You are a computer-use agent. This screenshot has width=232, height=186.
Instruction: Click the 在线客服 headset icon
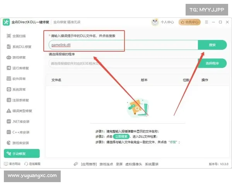pyautogui.click(x=26, y=164)
